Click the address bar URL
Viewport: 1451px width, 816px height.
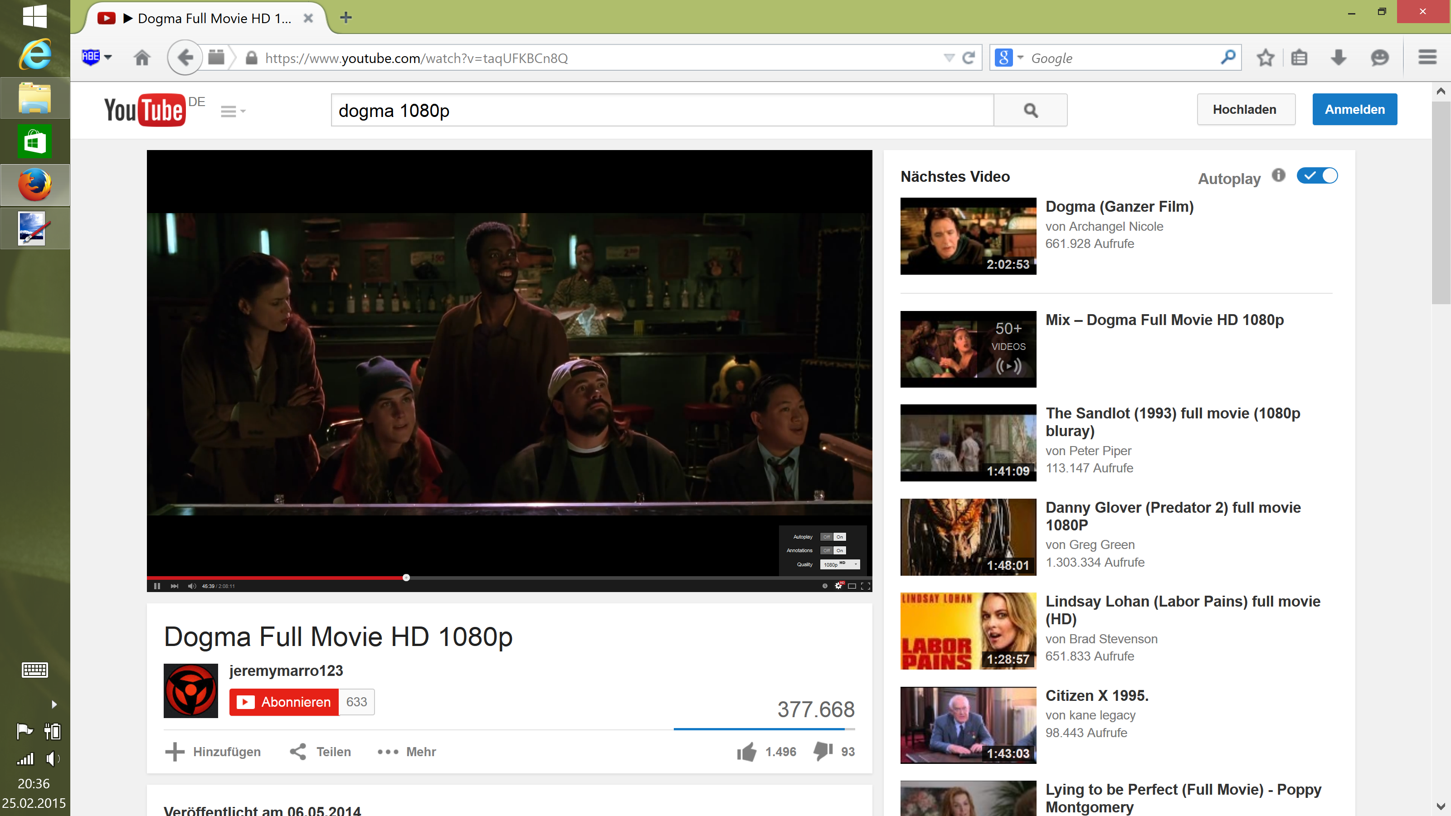[x=416, y=58]
